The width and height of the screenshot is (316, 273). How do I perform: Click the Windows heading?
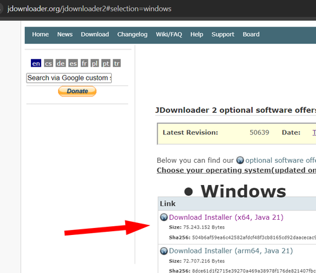tap(243, 191)
